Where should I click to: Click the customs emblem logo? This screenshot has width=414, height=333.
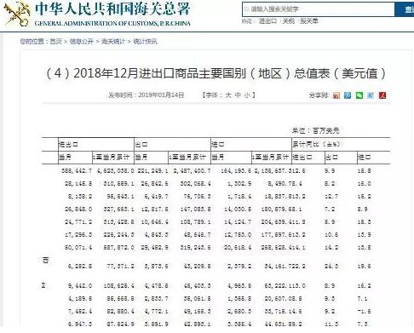tap(17, 14)
